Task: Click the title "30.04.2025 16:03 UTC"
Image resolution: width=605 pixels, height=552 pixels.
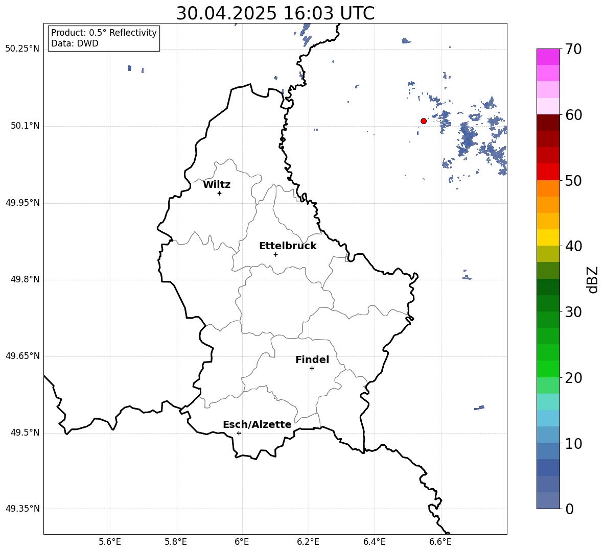Action: coord(275,13)
